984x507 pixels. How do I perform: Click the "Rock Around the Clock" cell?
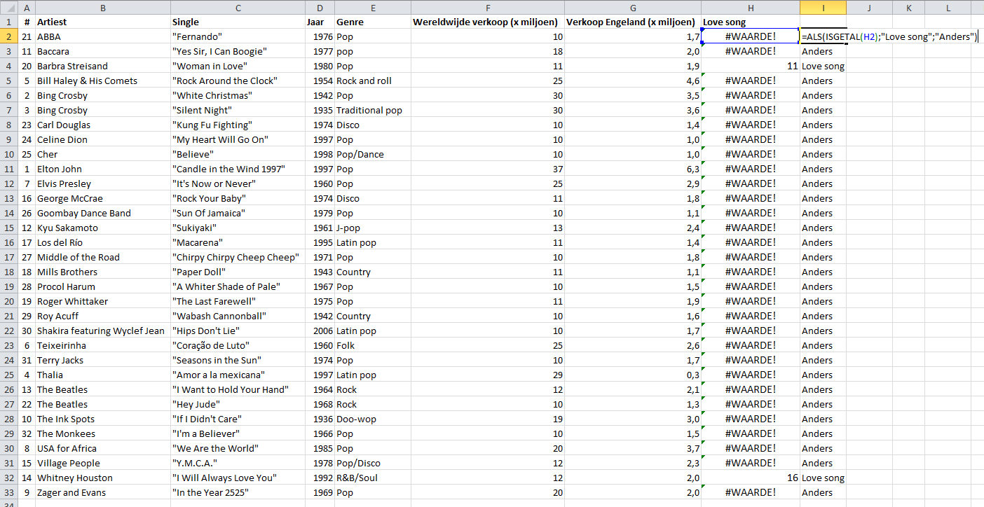coord(238,81)
